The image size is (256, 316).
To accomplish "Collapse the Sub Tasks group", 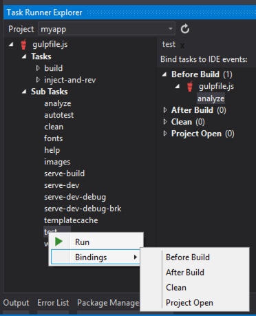I will (x=24, y=92).
